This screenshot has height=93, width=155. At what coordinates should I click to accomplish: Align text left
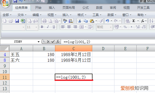click(63, 27)
